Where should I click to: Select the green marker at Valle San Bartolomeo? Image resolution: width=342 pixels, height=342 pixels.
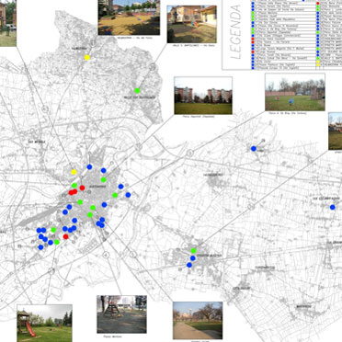pos(137,90)
